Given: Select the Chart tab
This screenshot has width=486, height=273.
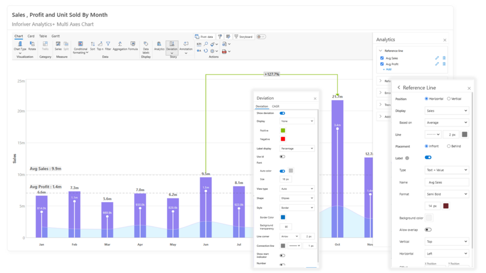Looking at the screenshot, I should click(19, 36).
